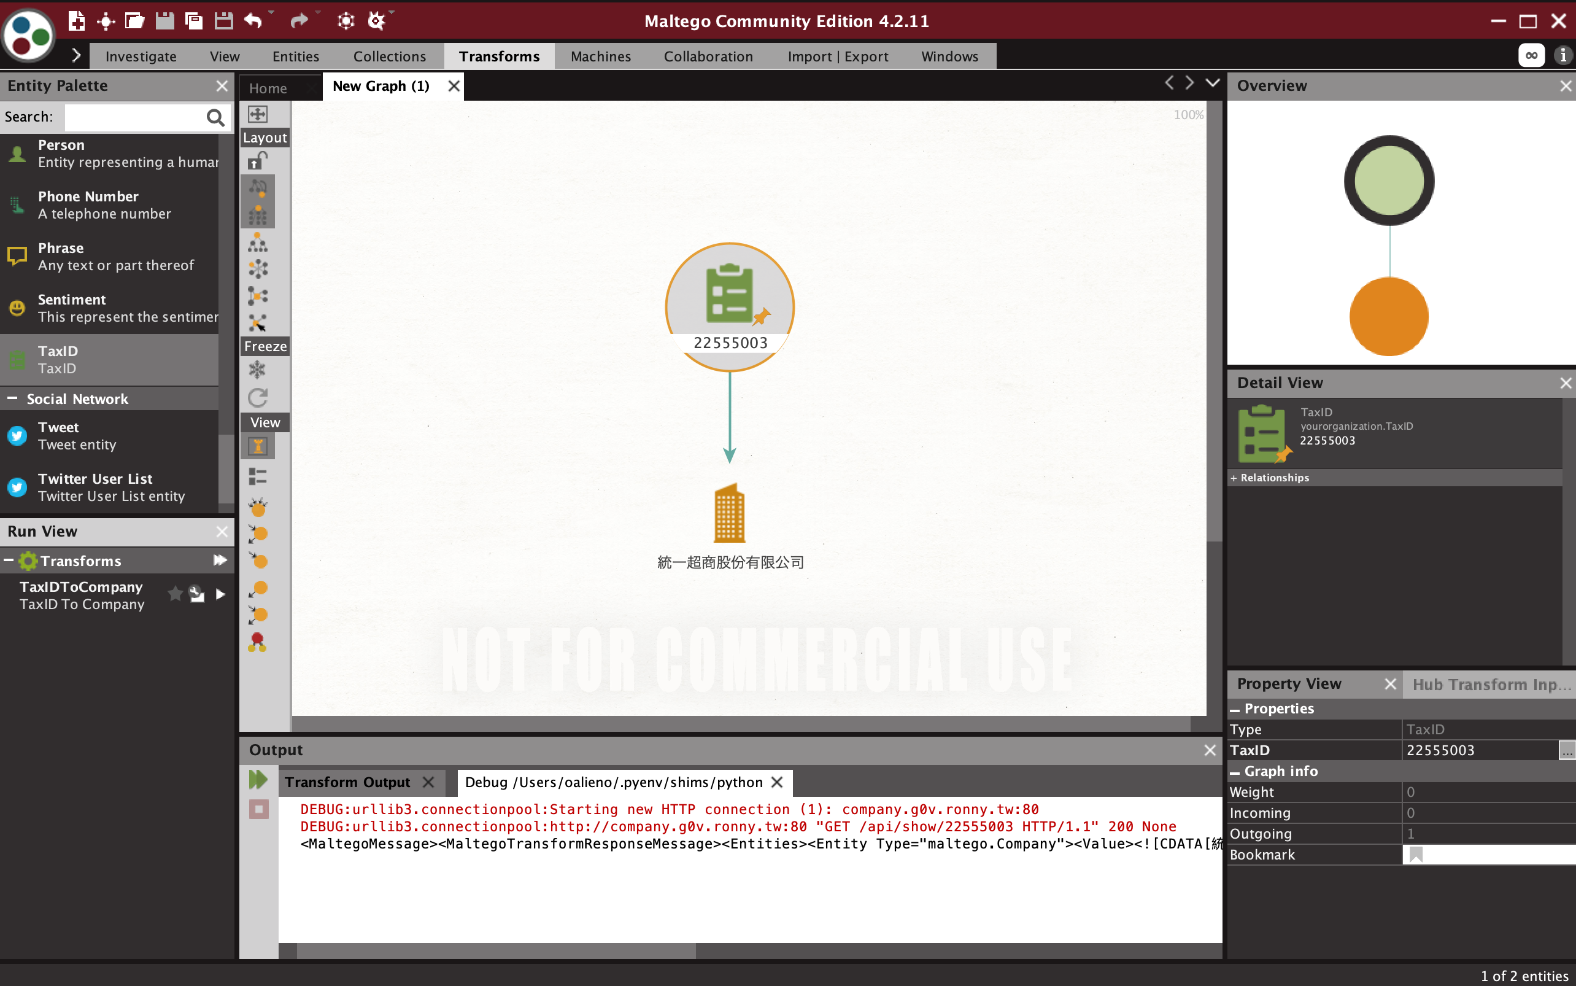Screen dimensions: 1576x986
Task: Close the Debug python output tab
Action: coord(777,782)
